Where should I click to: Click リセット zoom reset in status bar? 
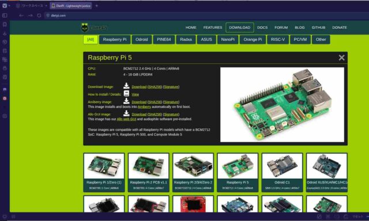pos(357,216)
